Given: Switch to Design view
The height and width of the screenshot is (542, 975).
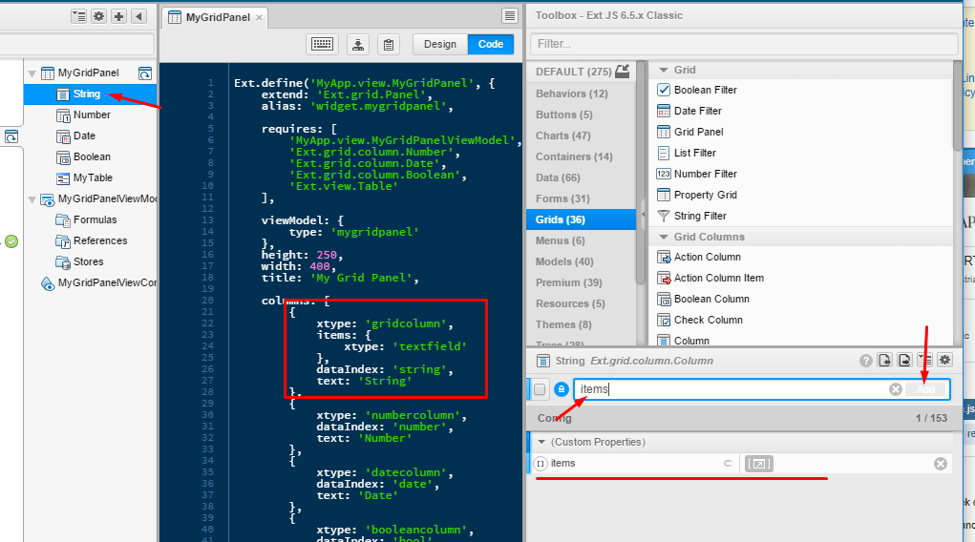Looking at the screenshot, I should 440,44.
